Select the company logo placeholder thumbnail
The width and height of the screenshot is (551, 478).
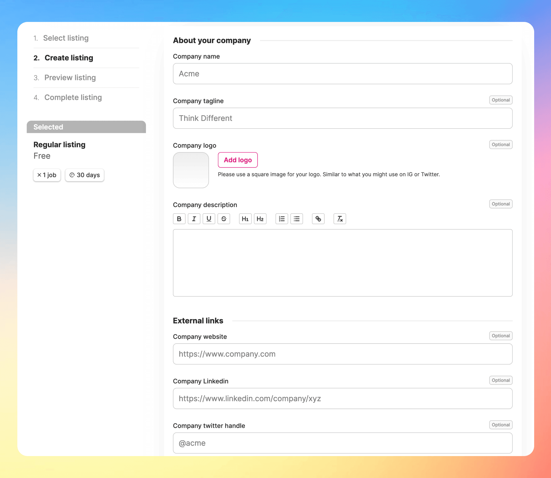click(191, 170)
